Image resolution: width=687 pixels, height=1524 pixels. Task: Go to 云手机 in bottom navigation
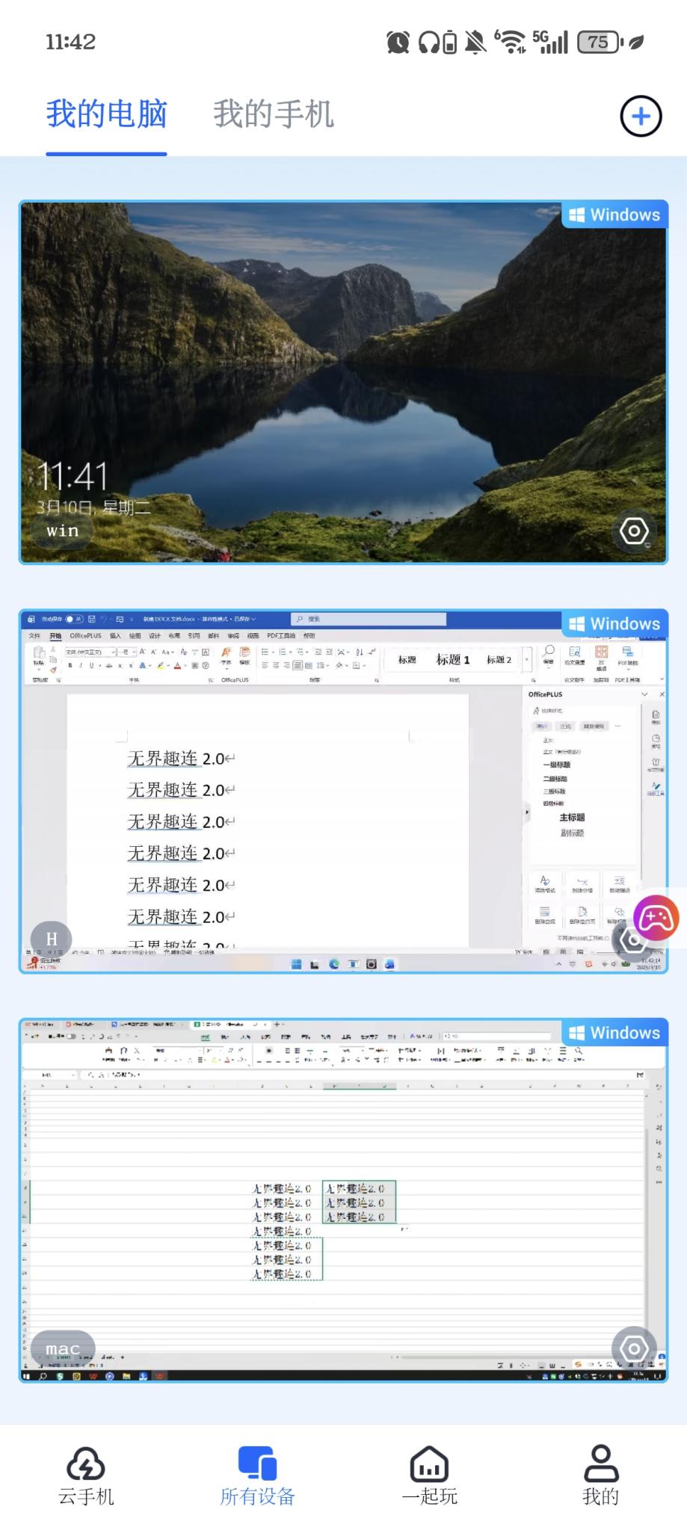point(86,1475)
